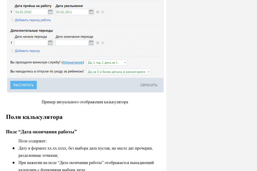
Task: Click the СБРОСИТЬ button
Action: pos(149,85)
